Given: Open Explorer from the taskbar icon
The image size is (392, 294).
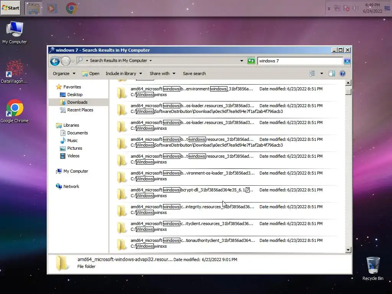Looking at the screenshot, I should click(33, 8).
